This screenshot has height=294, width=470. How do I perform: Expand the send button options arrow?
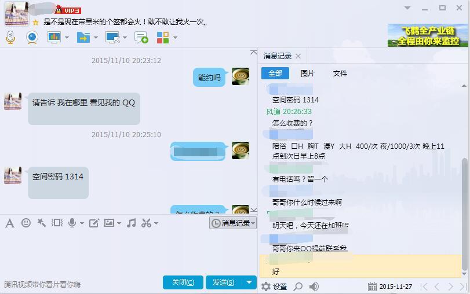click(x=249, y=282)
